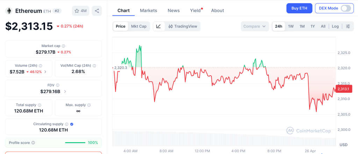Toggle DEX Mode switch
The image size is (358, 154).
coord(345,8)
